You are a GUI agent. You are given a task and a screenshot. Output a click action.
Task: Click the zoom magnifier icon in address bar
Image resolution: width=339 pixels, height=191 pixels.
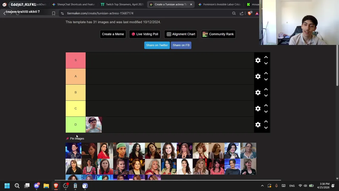point(234,13)
